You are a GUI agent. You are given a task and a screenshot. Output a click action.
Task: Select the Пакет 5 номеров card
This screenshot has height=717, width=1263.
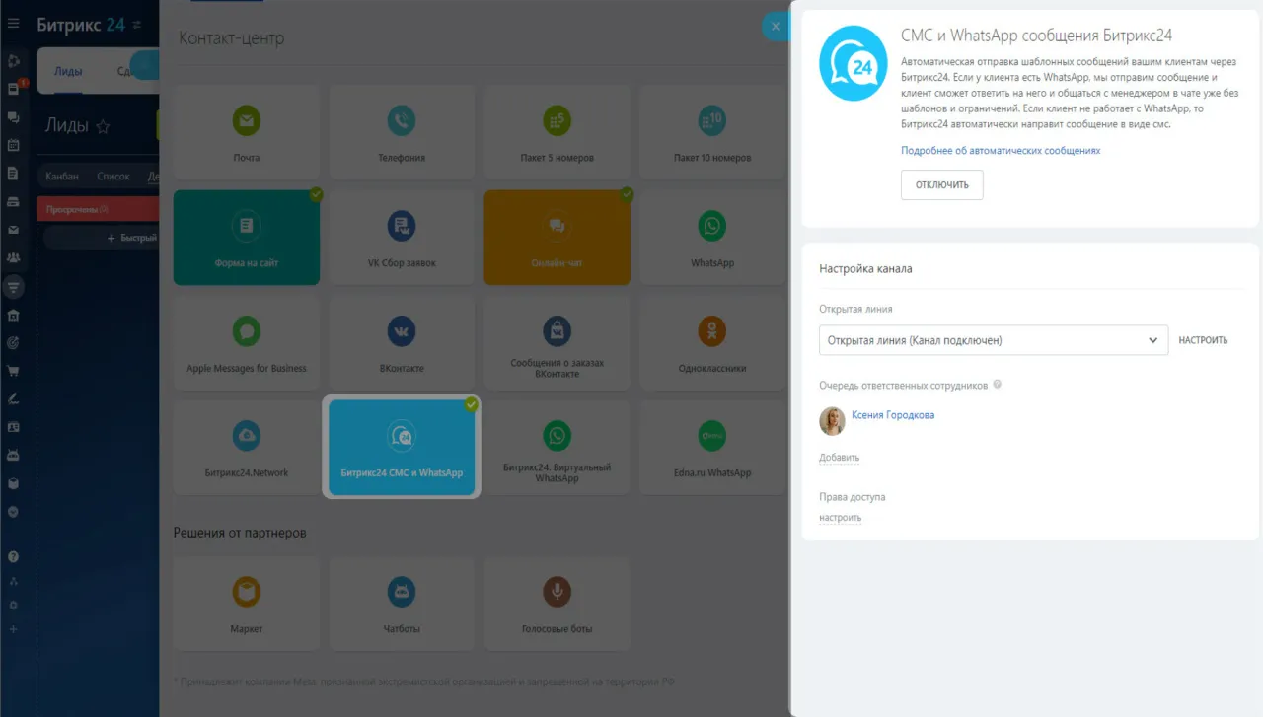[557, 133]
